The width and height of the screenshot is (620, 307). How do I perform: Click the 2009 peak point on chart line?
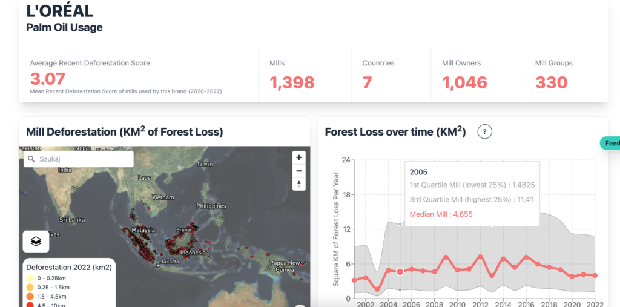(446, 257)
